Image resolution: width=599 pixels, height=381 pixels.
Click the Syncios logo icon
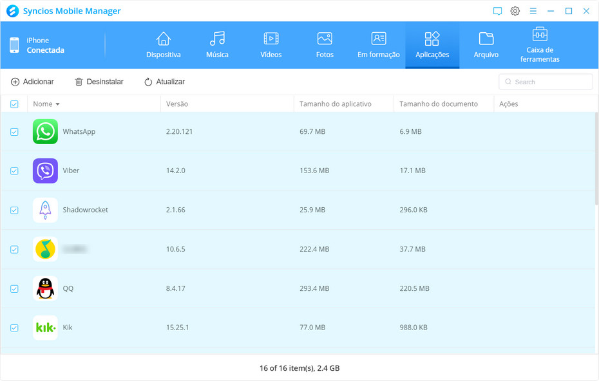(13, 11)
